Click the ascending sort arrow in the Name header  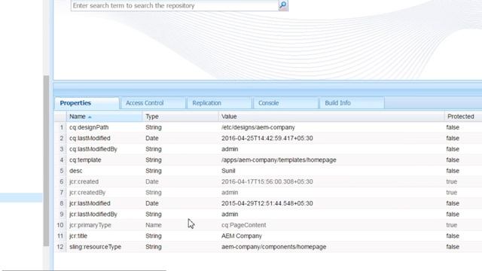click(90, 117)
